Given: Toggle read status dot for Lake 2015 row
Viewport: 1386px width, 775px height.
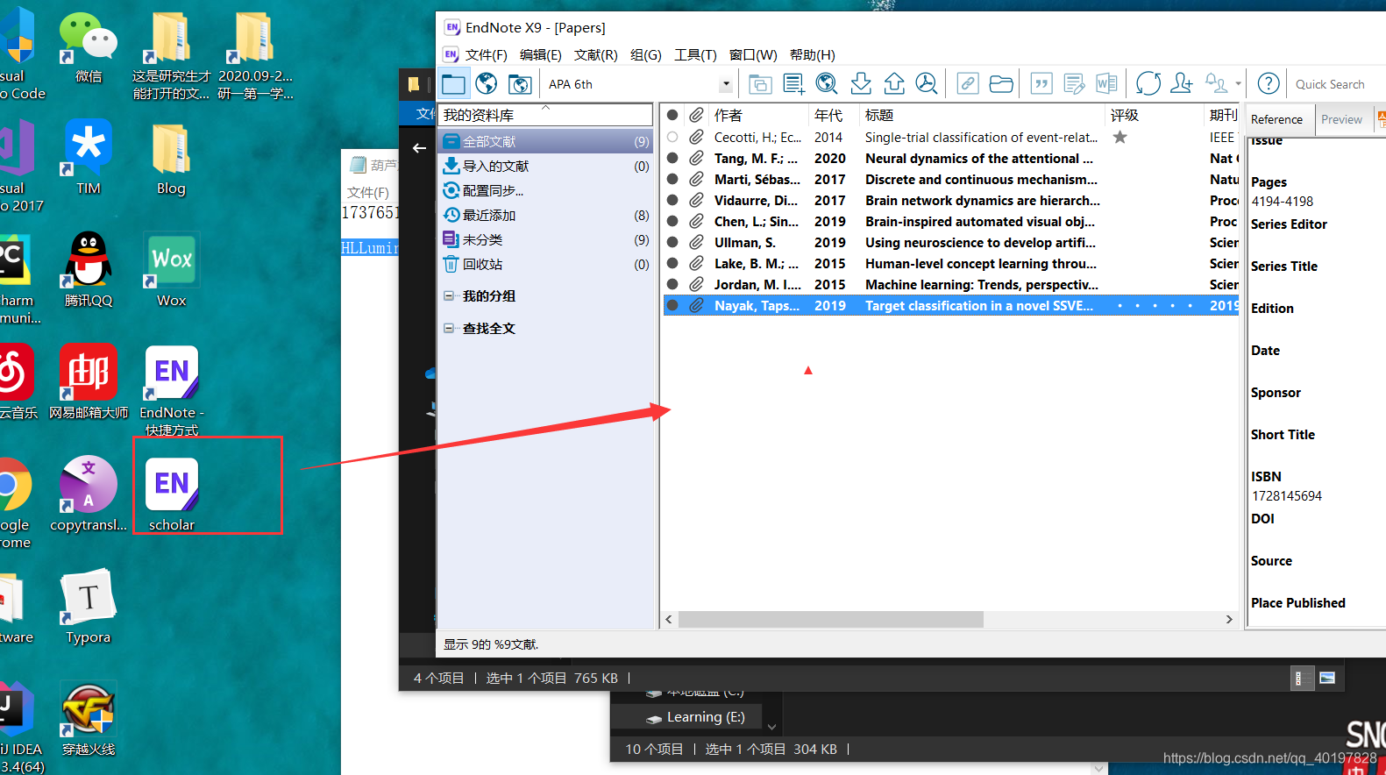Looking at the screenshot, I should (x=672, y=263).
